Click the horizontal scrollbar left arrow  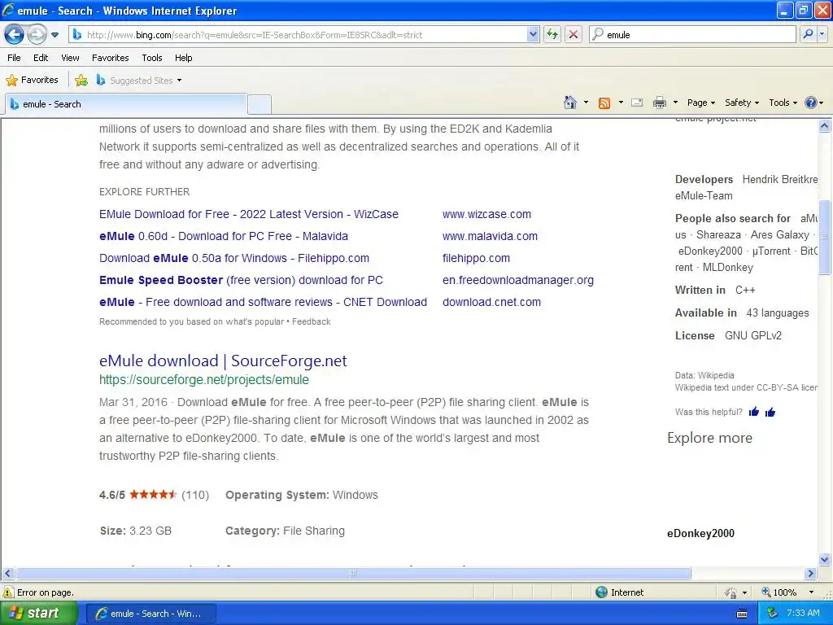point(7,574)
